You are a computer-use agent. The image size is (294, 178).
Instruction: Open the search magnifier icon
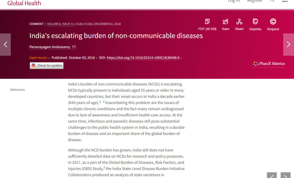[272, 1]
